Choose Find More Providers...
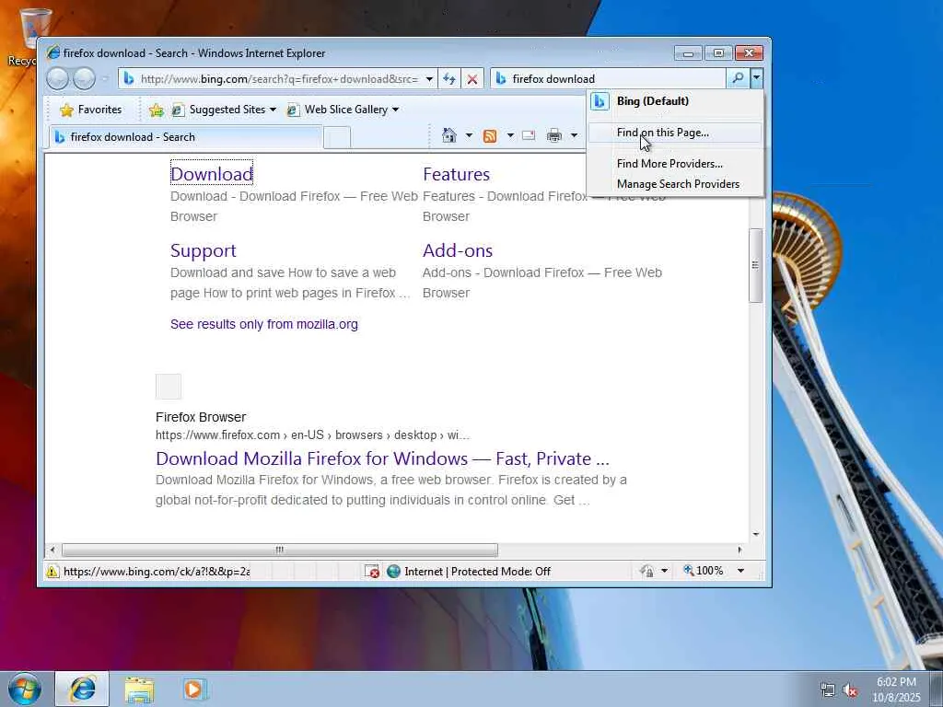Viewport: 943px width, 707px height. tap(675, 164)
